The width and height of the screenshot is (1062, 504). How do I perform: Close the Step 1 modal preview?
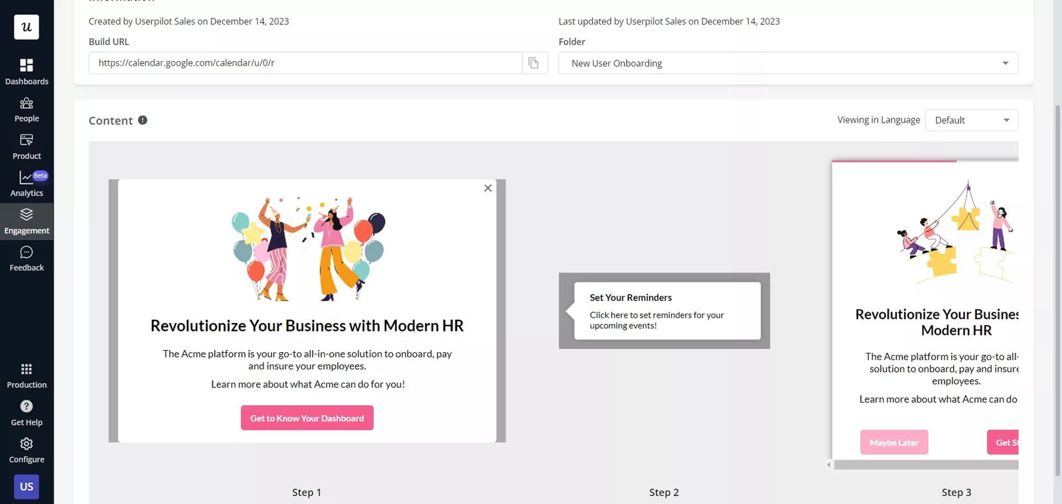[488, 188]
